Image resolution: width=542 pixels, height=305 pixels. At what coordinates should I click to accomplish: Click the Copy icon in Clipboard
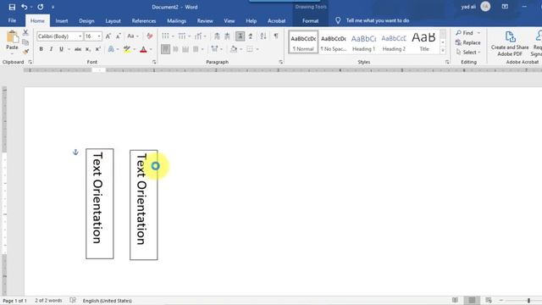25,42
